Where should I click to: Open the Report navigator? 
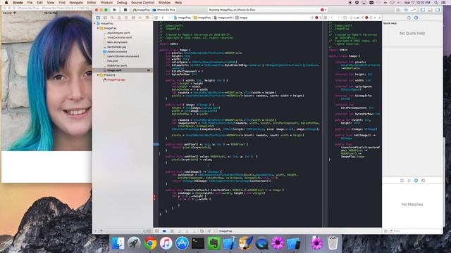pos(147,18)
